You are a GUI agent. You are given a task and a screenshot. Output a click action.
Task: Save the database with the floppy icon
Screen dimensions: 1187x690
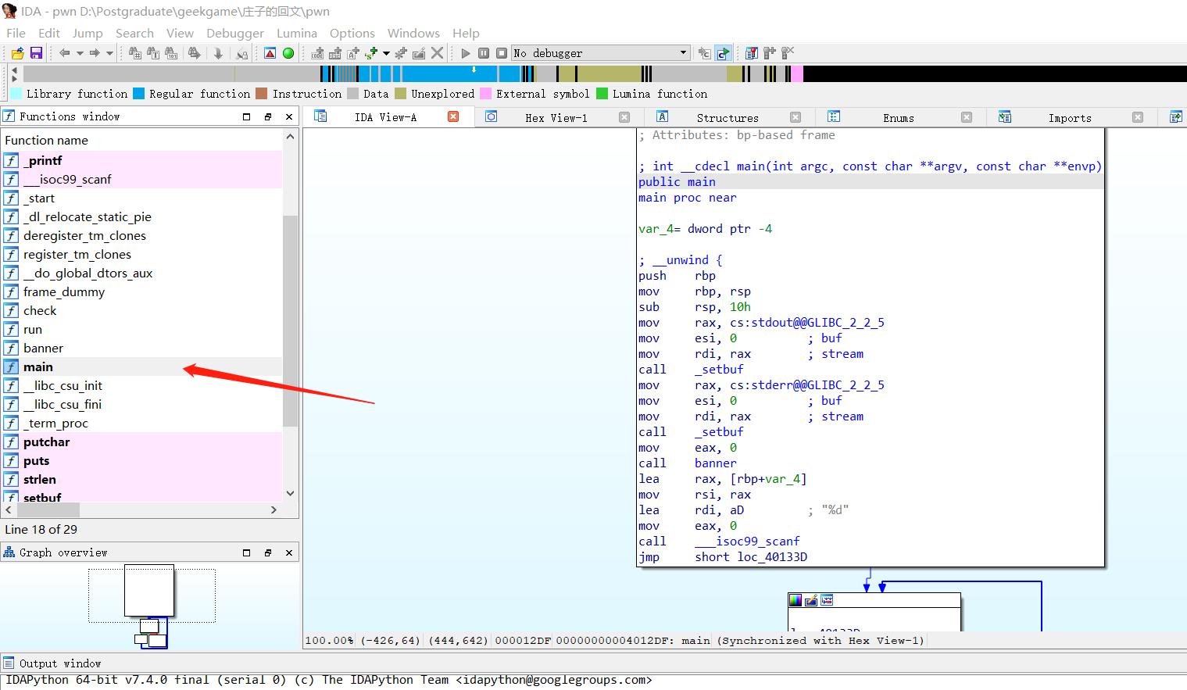[x=36, y=53]
